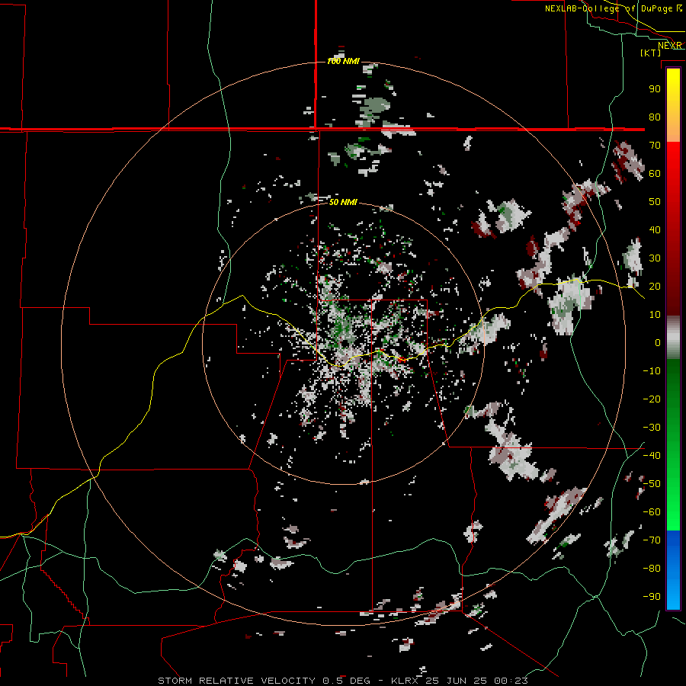Screen dimensions: 686x686
Task: Click the NEXR label above the color scale
Action: (x=669, y=46)
